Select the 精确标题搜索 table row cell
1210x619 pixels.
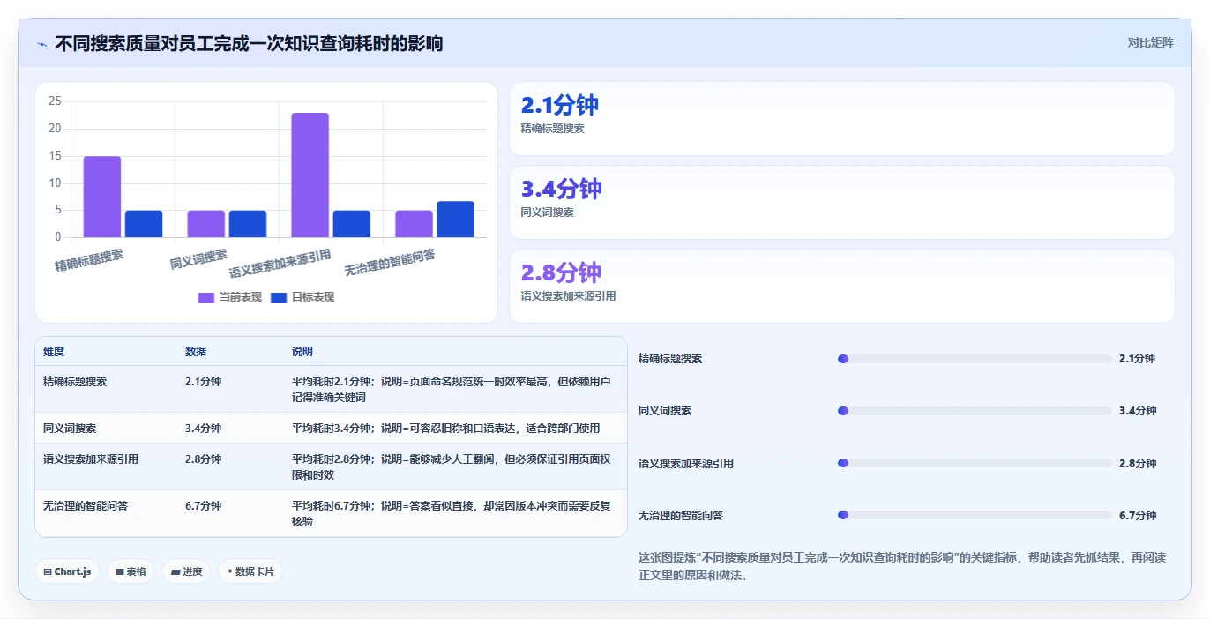point(75,382)
